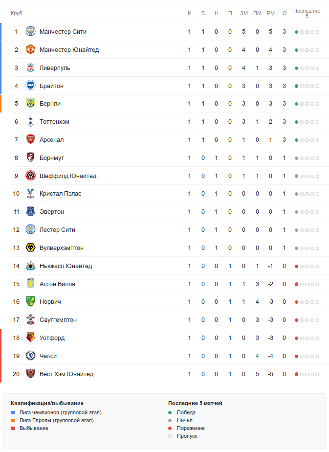Screen dimensions: 329x452
Task: Open the Брайтон team link
Action: point(51,86)
